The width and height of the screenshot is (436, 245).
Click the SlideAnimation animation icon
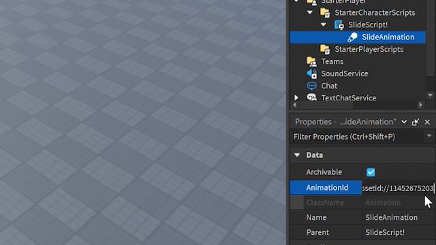tap(352, 37)
